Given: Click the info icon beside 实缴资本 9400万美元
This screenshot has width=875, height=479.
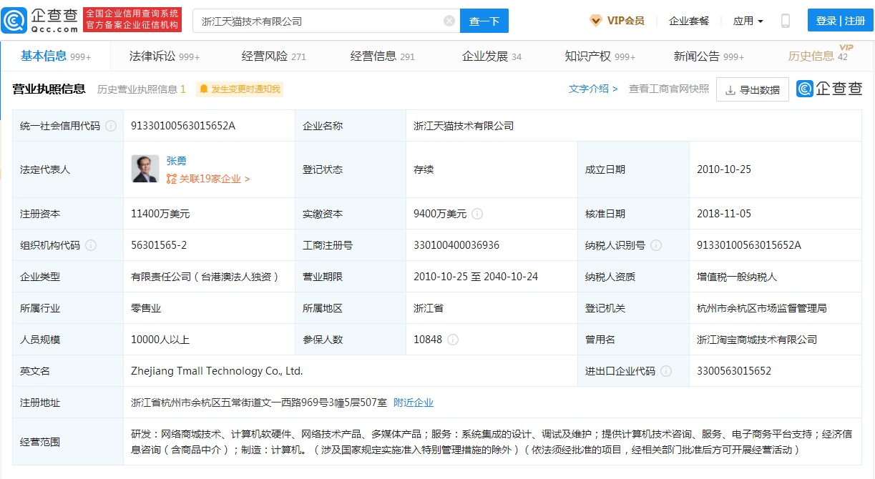Looking at the screenshot, I should [x=477, y=214].
